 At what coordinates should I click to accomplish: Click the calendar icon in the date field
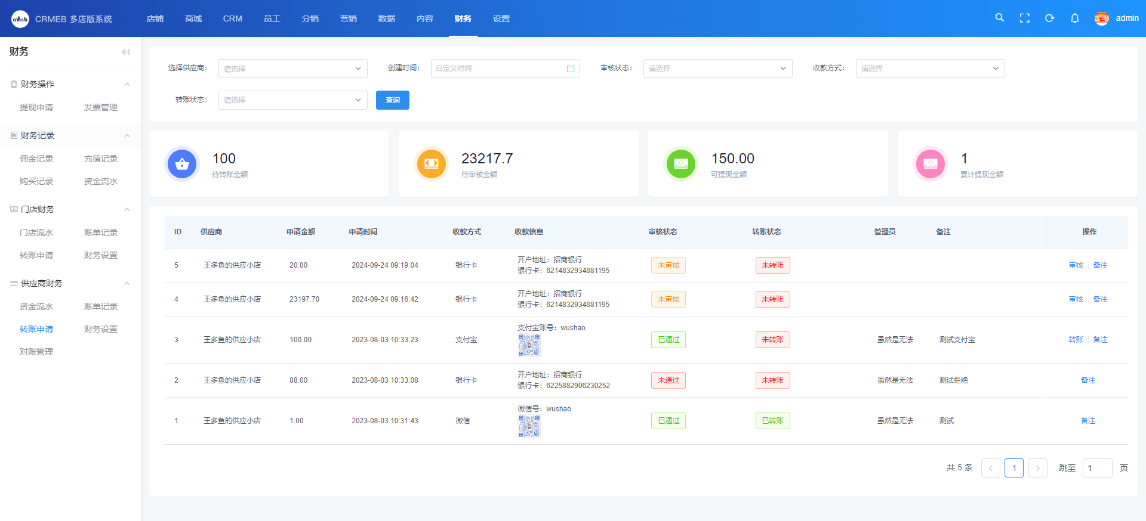(x=570, y=69)
